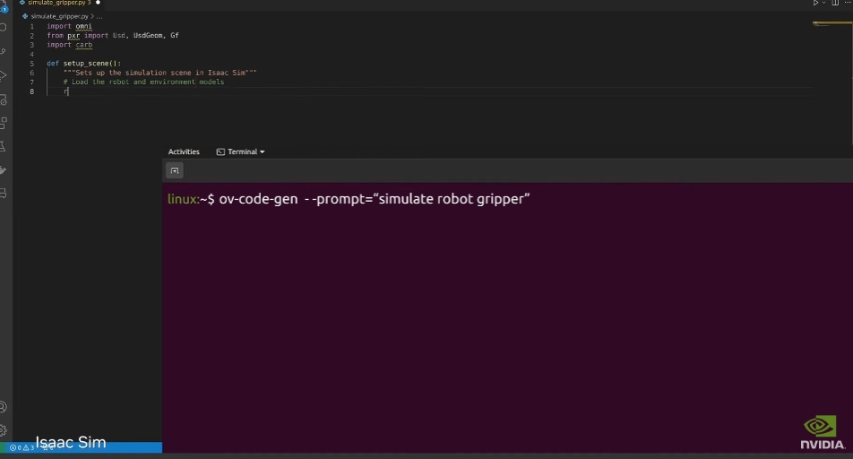Click the split editor icon

835,4
